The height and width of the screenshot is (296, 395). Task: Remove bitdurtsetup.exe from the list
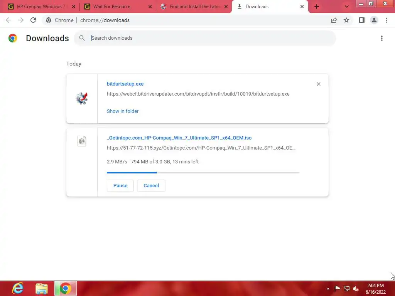[x=318, y=84]
